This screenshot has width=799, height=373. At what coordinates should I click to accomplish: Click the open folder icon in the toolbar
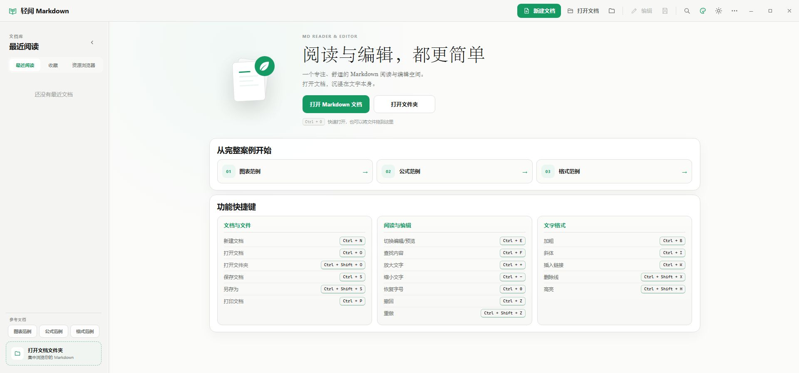(x=612, y=11)
